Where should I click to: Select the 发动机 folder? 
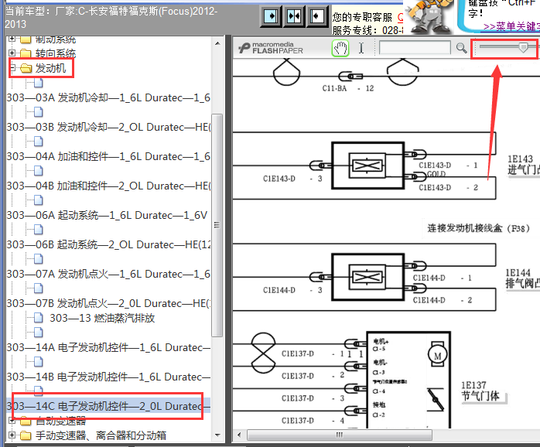tap(50, 68)
